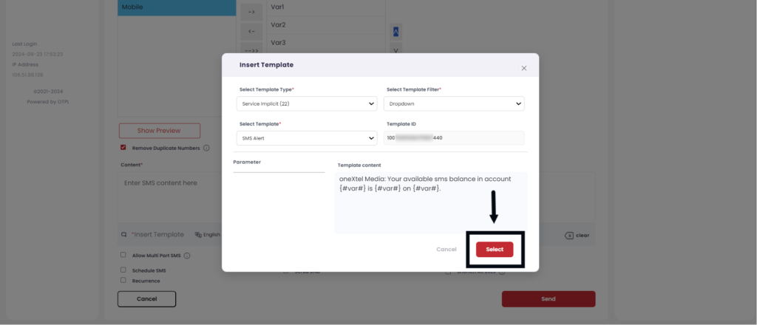Click into the Template ID field
The image size is (757, 325).
coord(454,138)
